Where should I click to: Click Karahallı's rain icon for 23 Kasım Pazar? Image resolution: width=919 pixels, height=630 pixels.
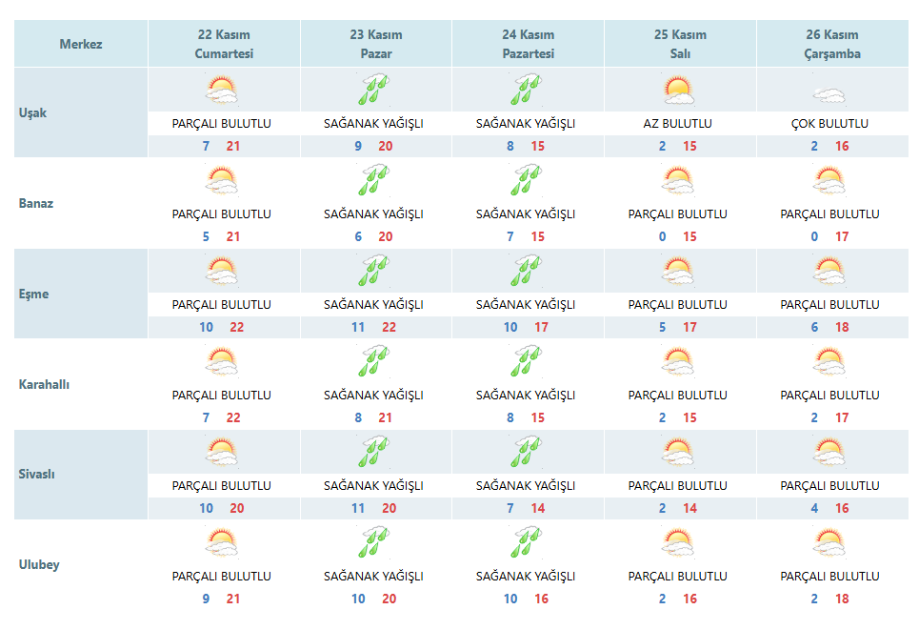[x=374, y=361]
